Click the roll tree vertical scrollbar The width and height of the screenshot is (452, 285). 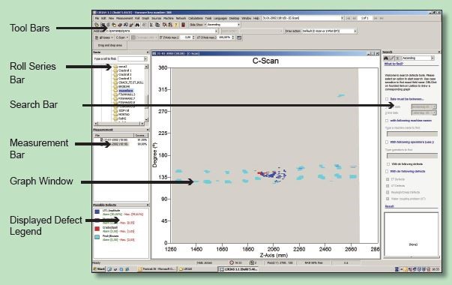(146, 93)
